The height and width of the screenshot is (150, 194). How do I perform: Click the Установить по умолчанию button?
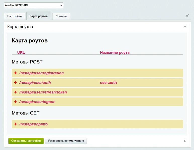[x=66, y=141]
